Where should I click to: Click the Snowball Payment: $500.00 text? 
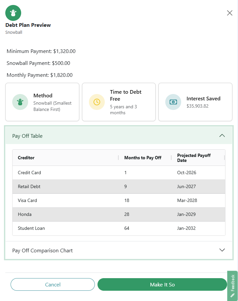click(x=38, y=63)
